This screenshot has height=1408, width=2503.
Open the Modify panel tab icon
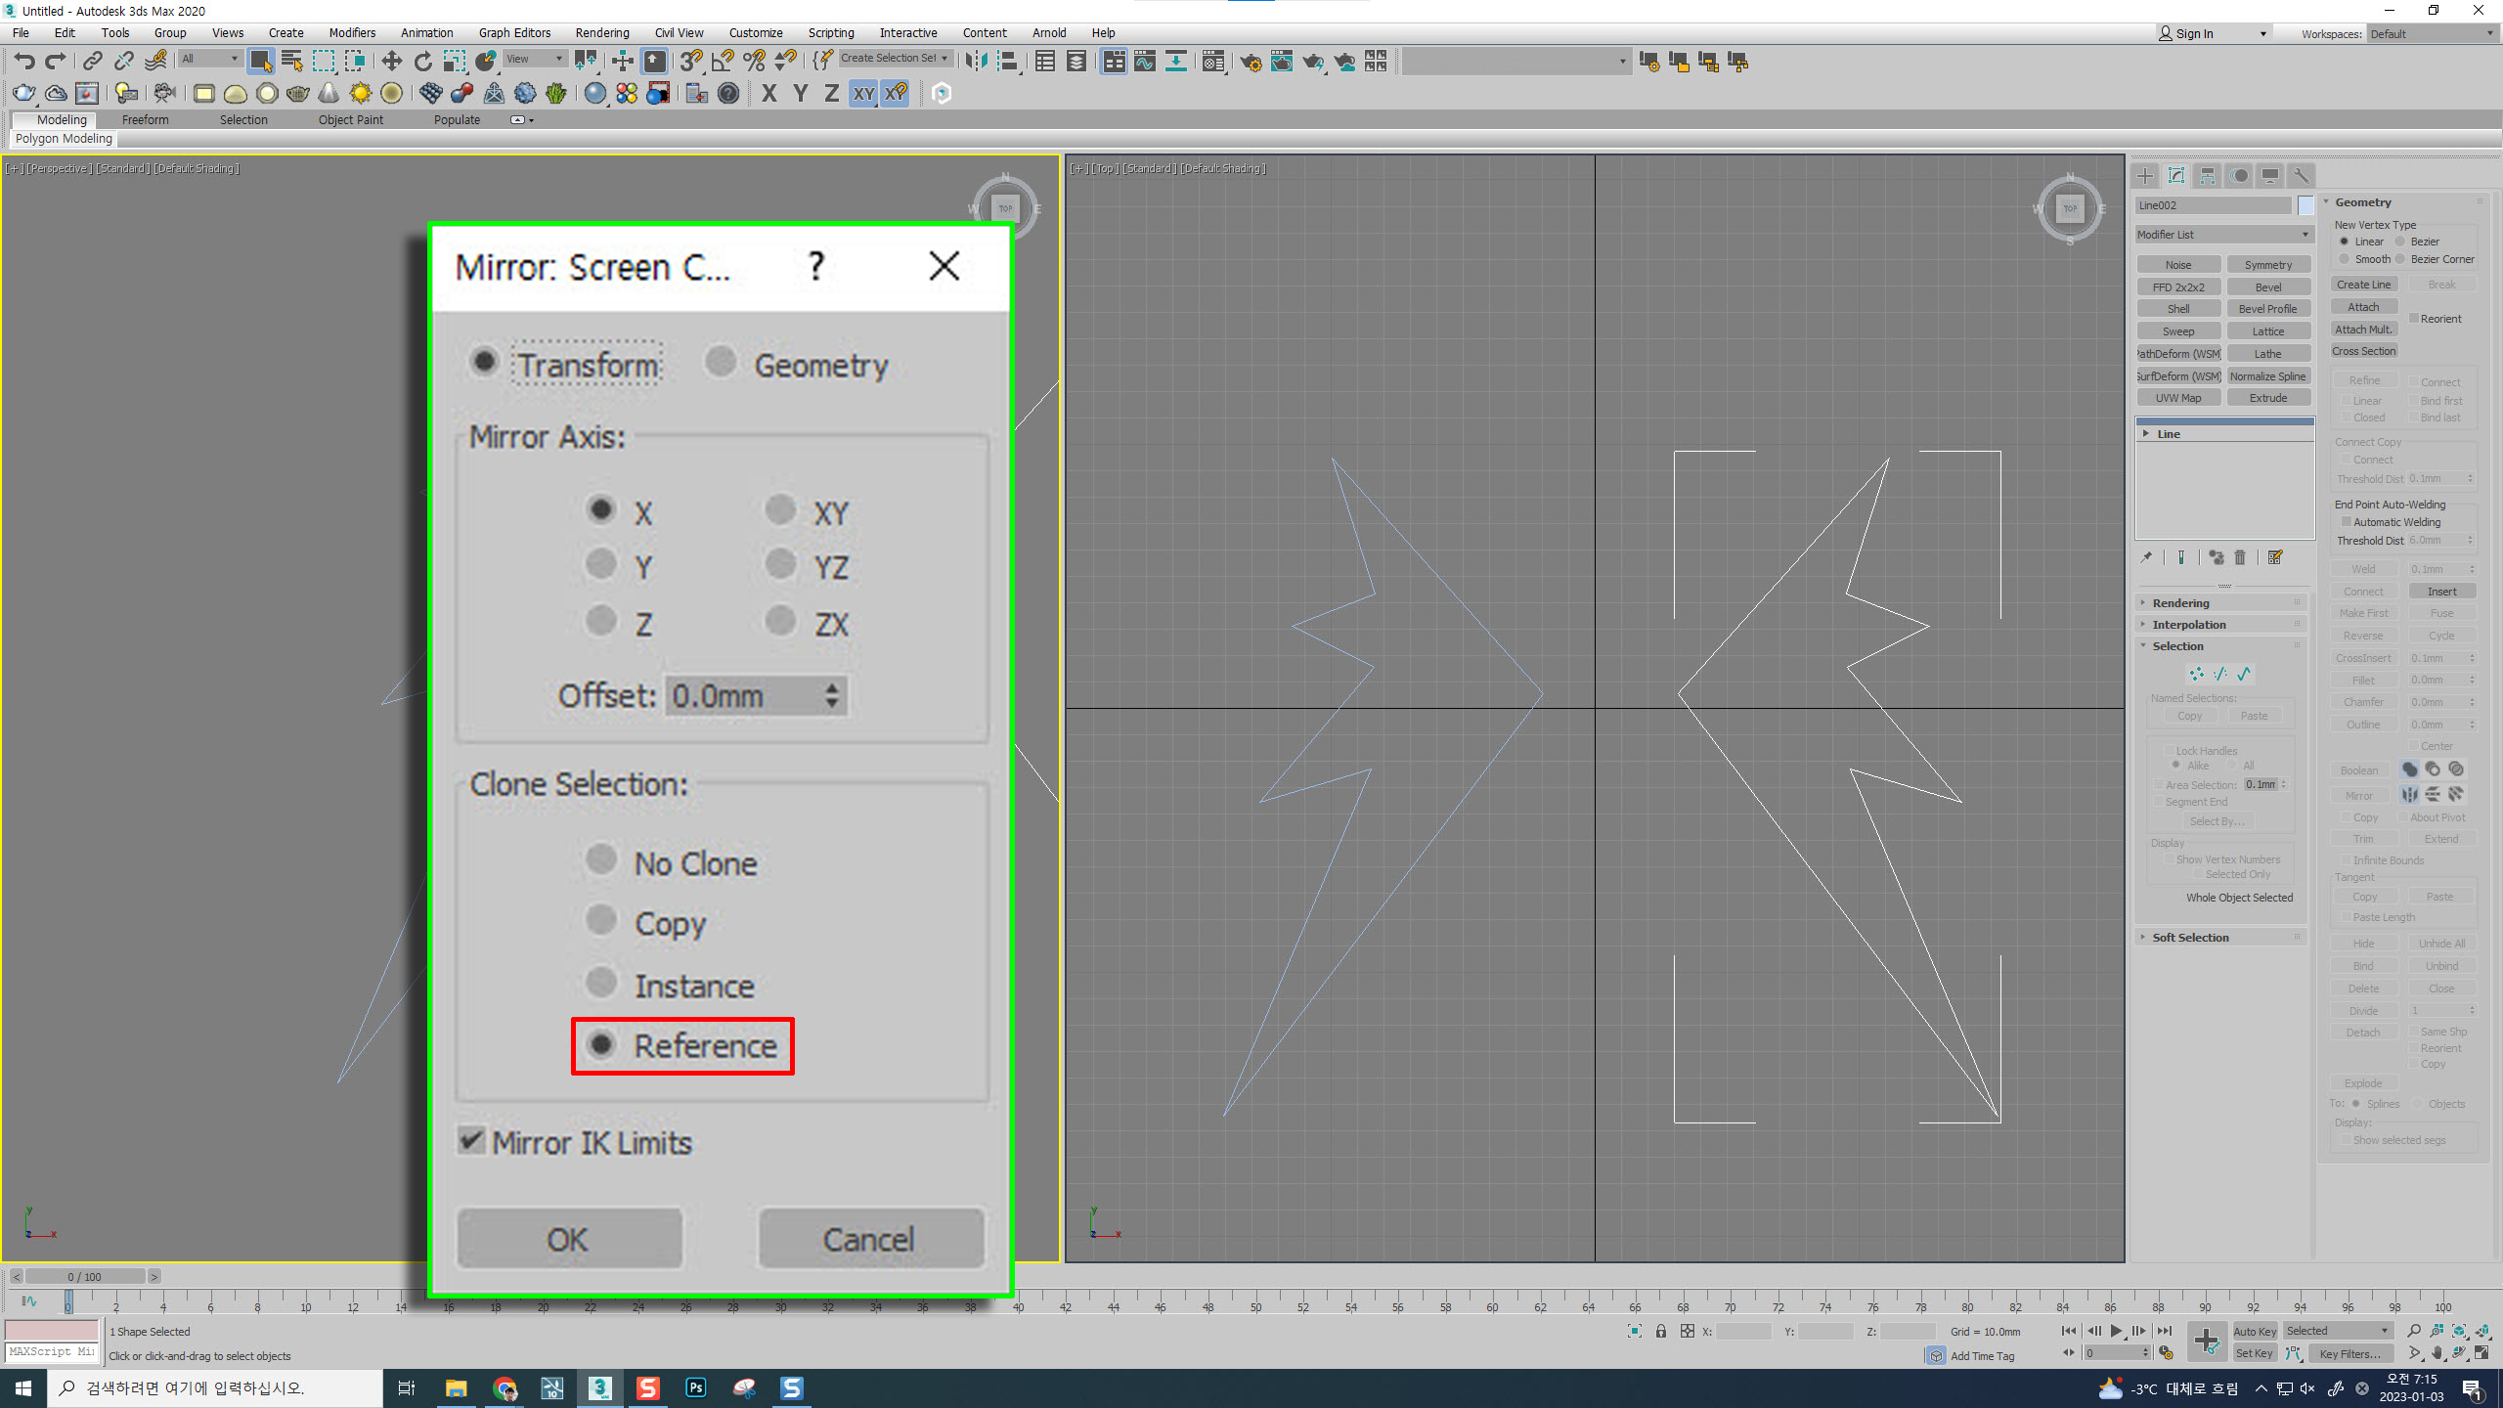tap(2176, 176)
